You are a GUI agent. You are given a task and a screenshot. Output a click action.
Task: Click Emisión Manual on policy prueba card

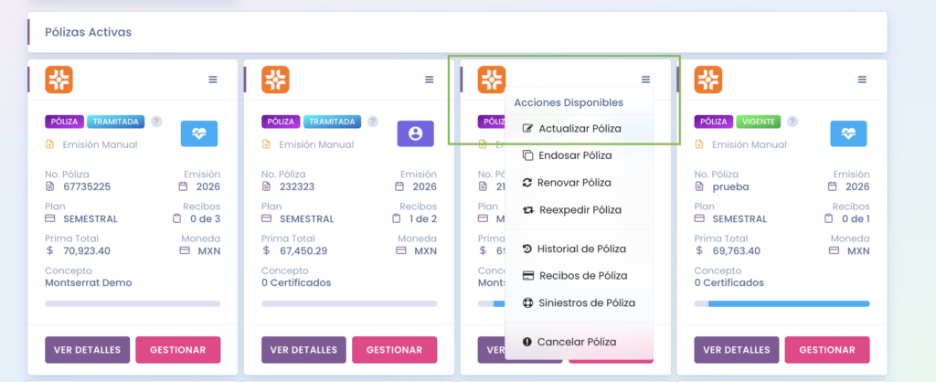(x=750, y=144)
